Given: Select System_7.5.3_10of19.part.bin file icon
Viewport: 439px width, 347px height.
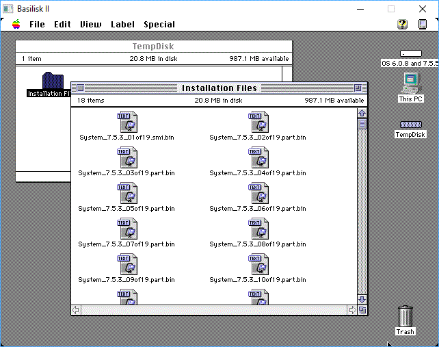Looking at the screenshot, I should click(258, 264).
